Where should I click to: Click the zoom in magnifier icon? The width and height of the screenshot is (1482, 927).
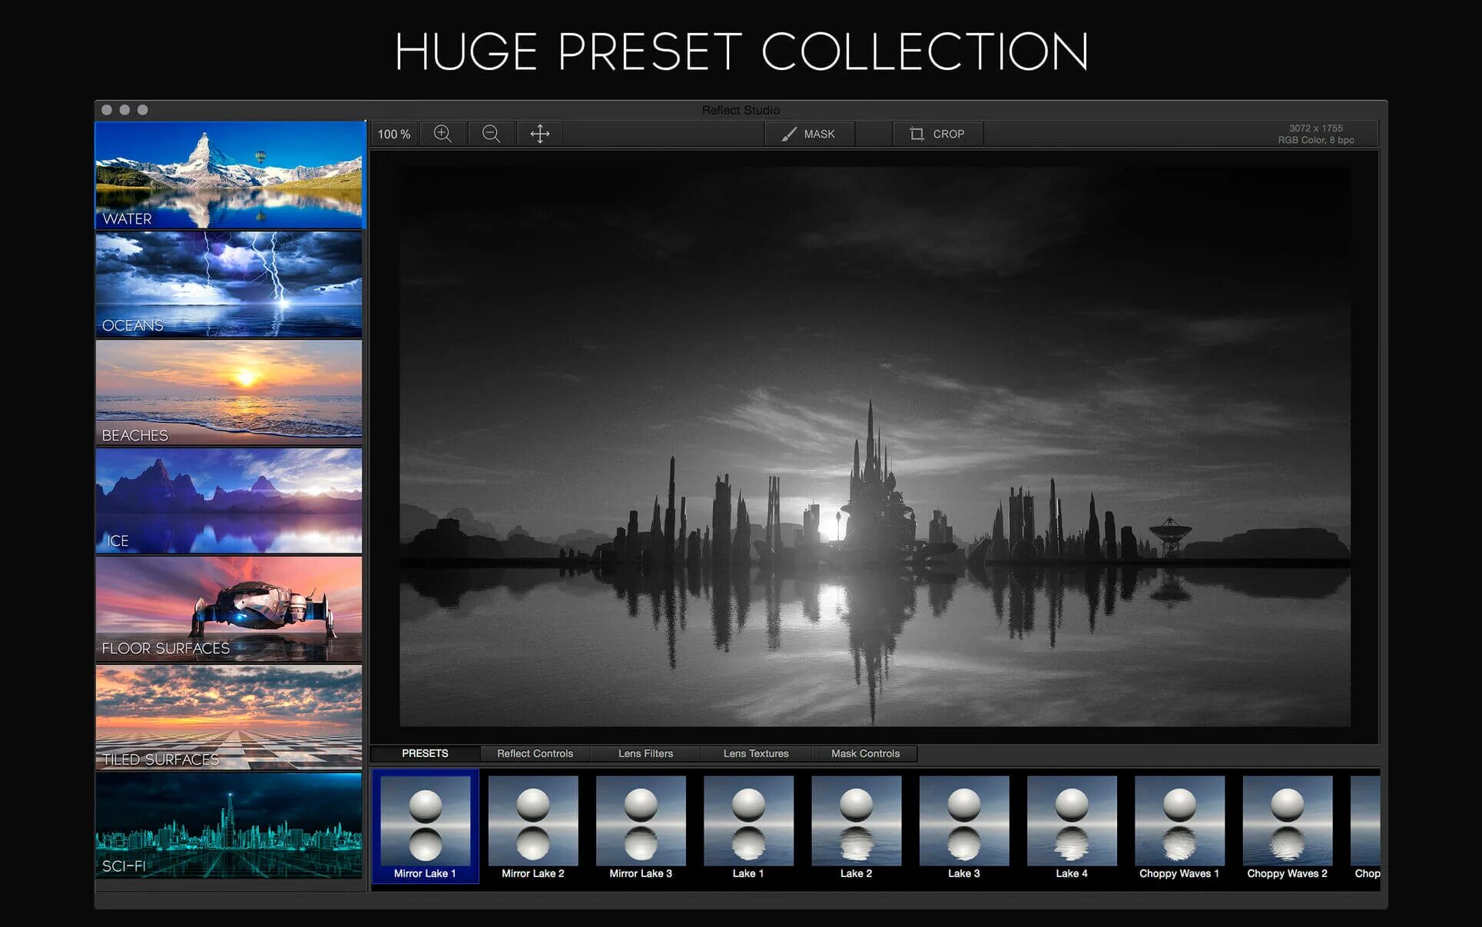tap(443, 134)
